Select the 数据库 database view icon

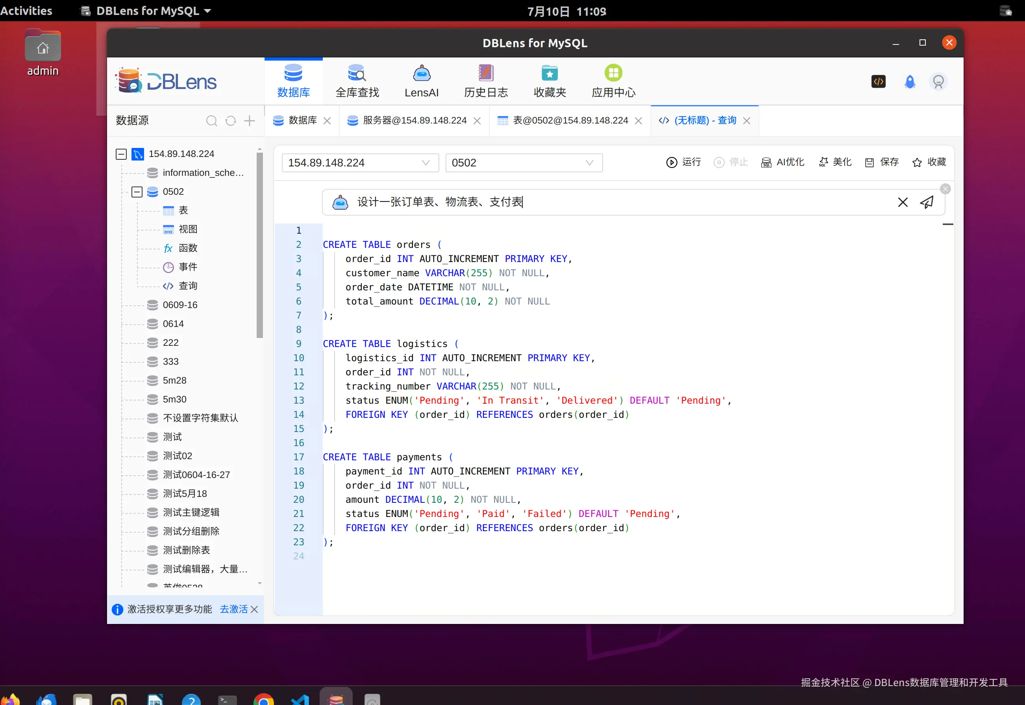coord(293,80)
